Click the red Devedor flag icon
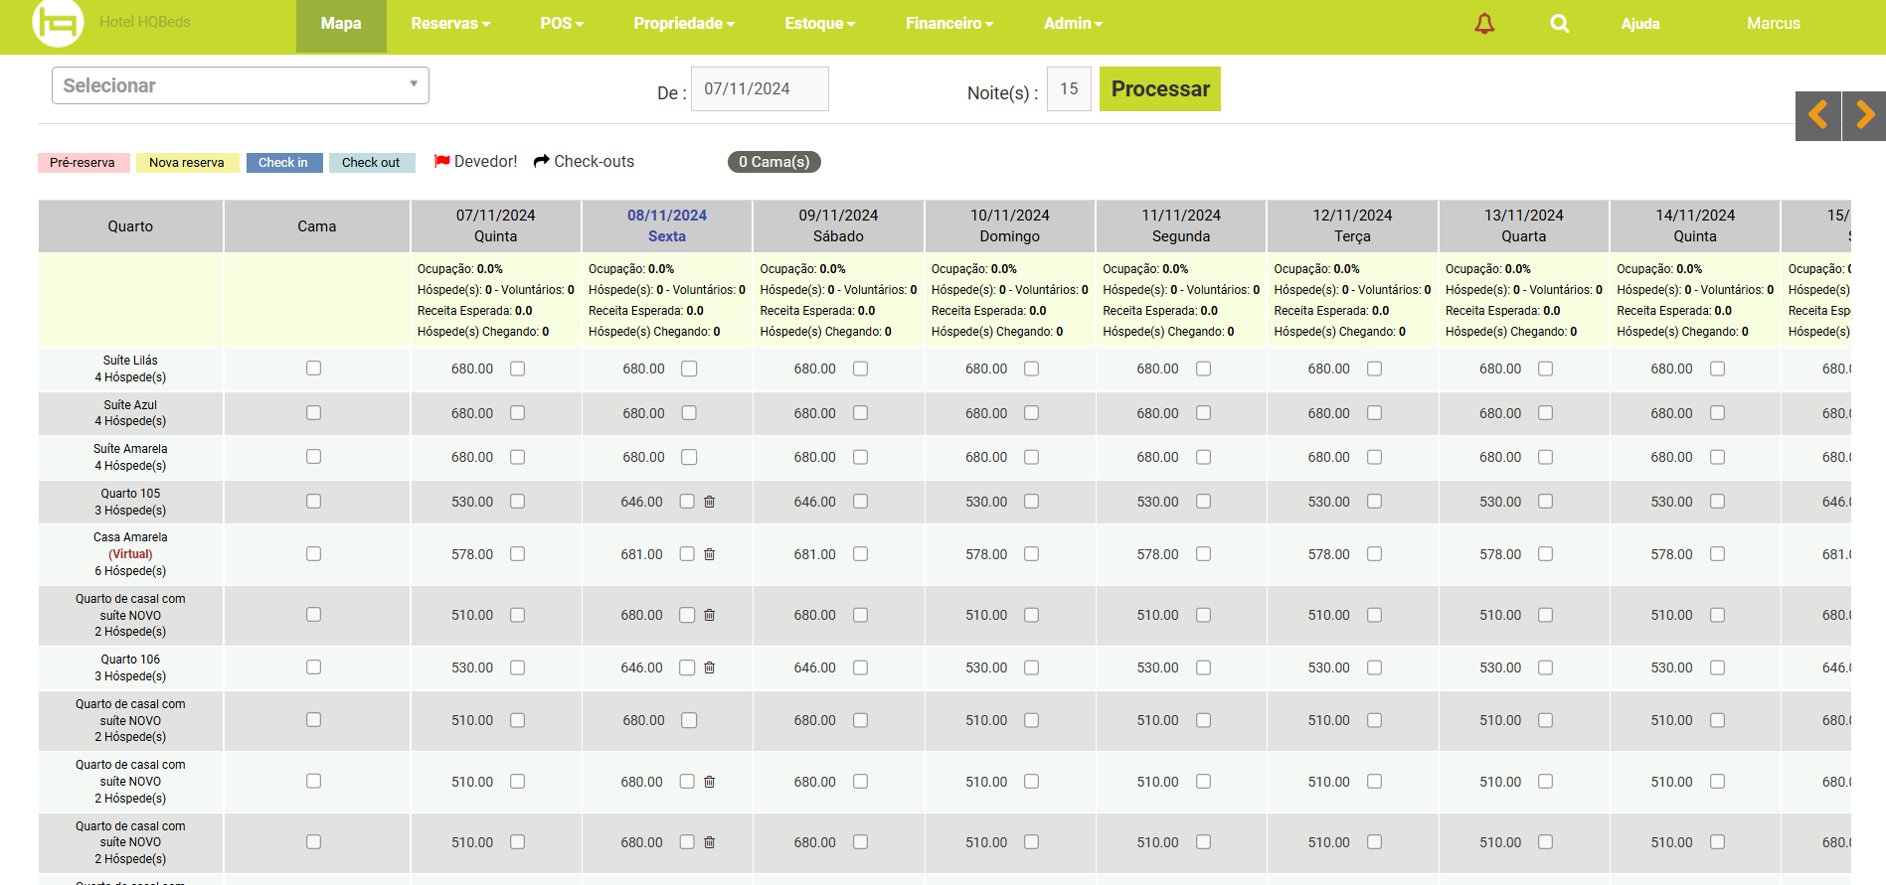This screenshot has width=1886, height=885. point(441,161)
